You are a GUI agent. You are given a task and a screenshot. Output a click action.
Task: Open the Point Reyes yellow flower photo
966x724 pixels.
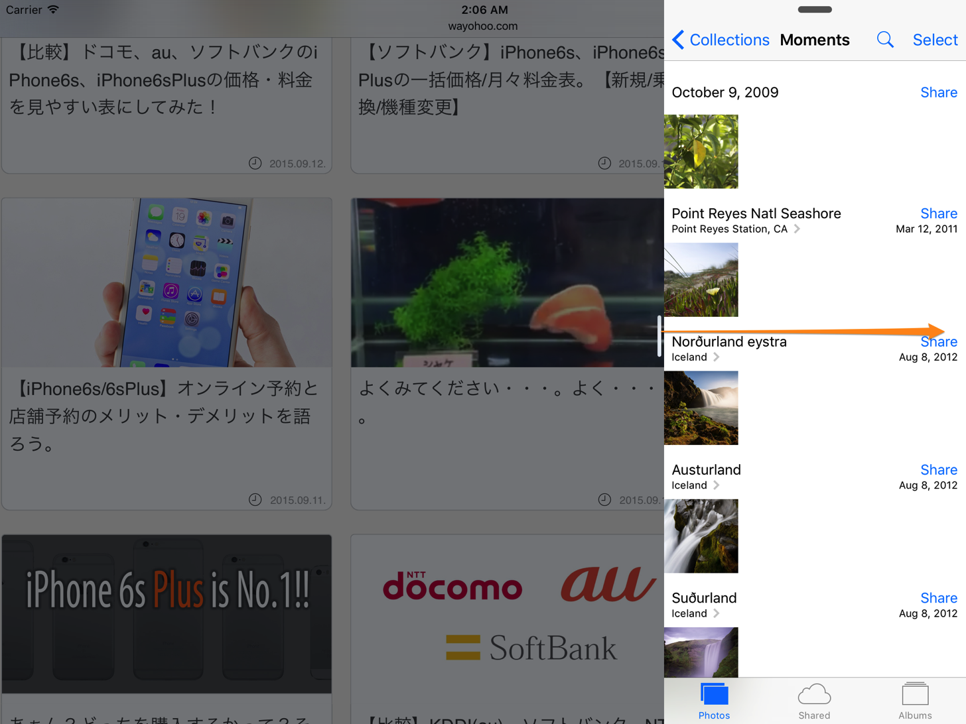701,279
